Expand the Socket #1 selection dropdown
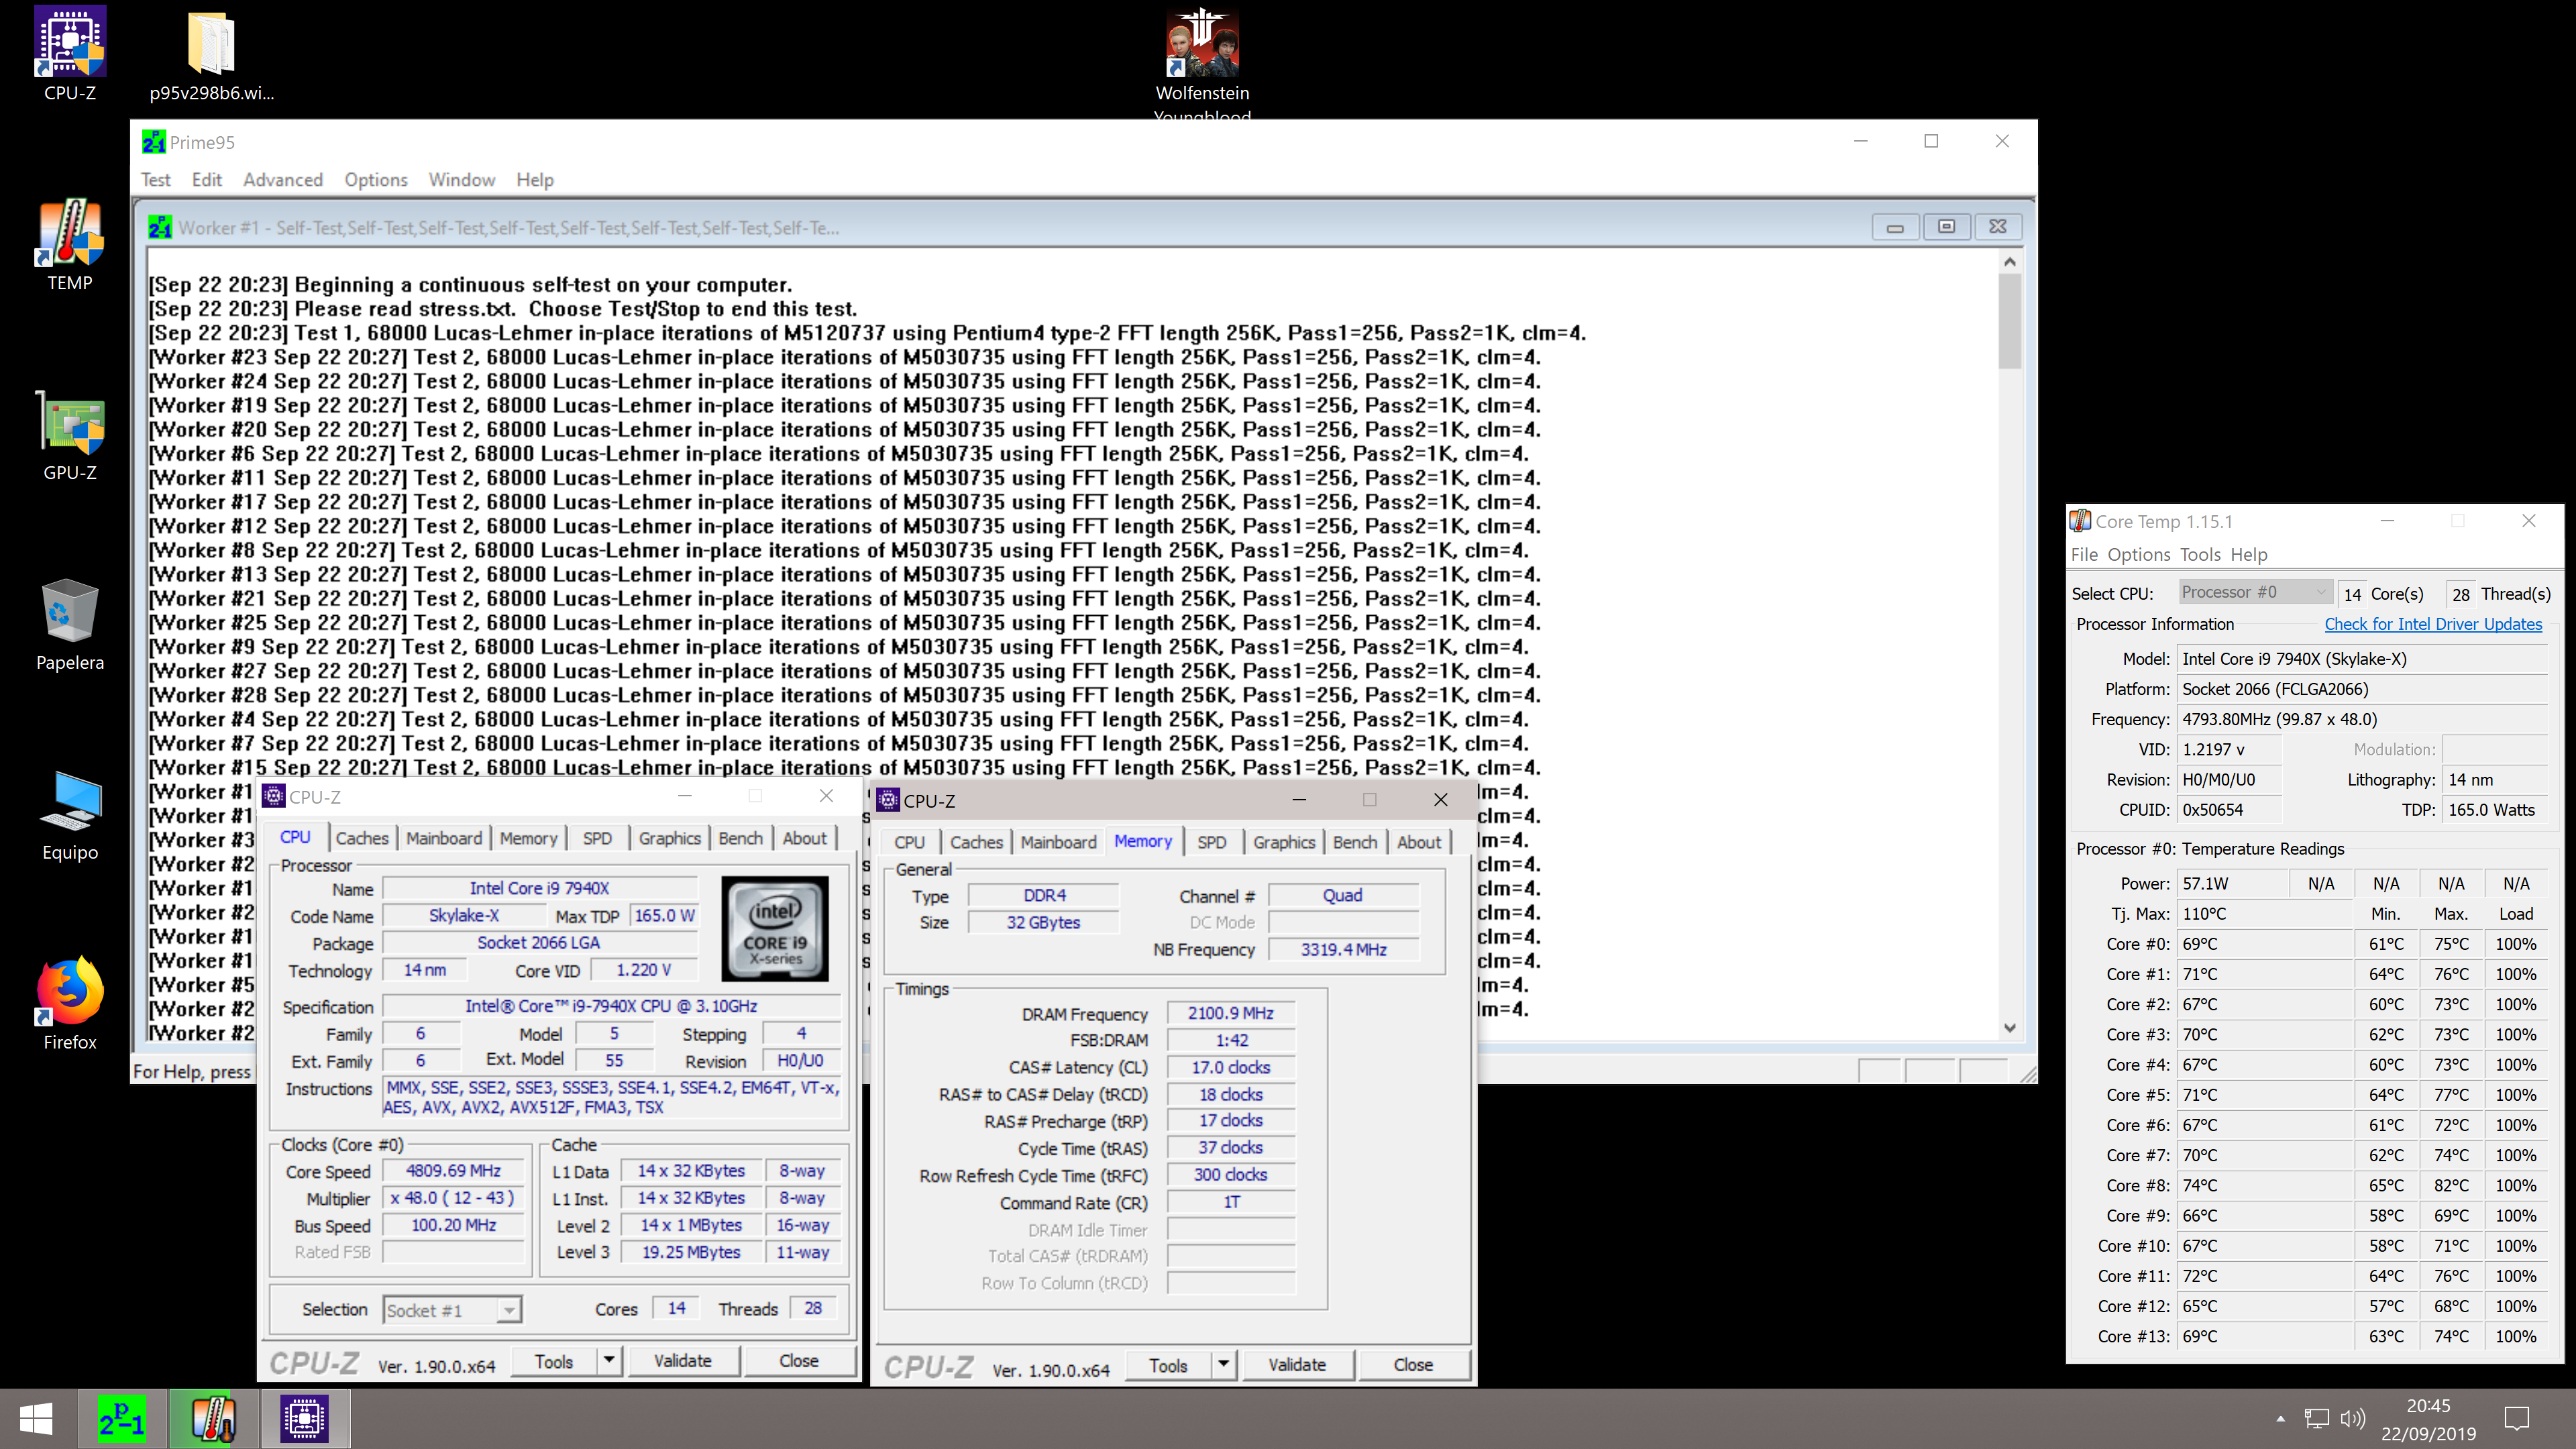This screenshot has height=1449, width=2576. click(x=509, y=1310)
